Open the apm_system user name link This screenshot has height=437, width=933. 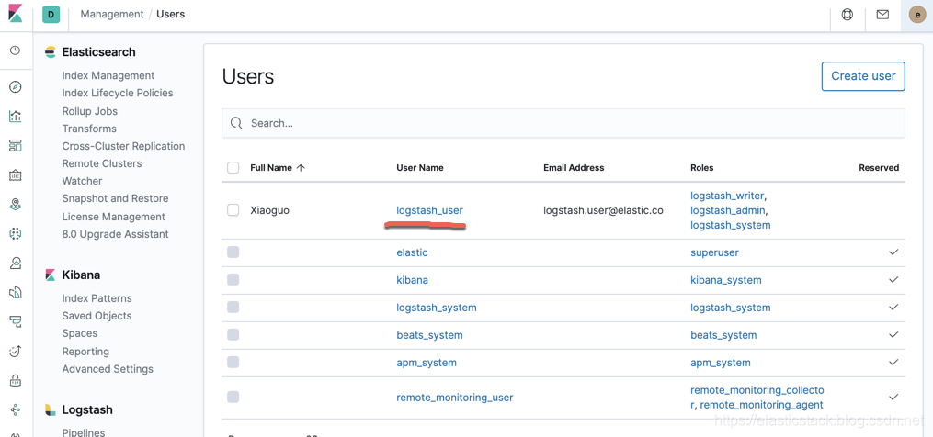[x=427, y=362]
